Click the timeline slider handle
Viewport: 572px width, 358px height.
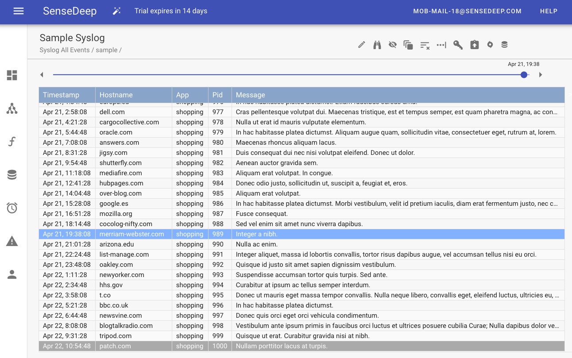click(x=524, y=75)
